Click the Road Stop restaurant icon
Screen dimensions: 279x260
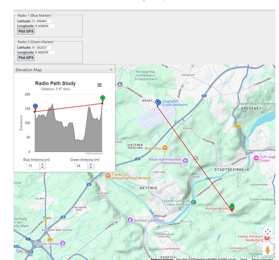click(x=165, y=148)
